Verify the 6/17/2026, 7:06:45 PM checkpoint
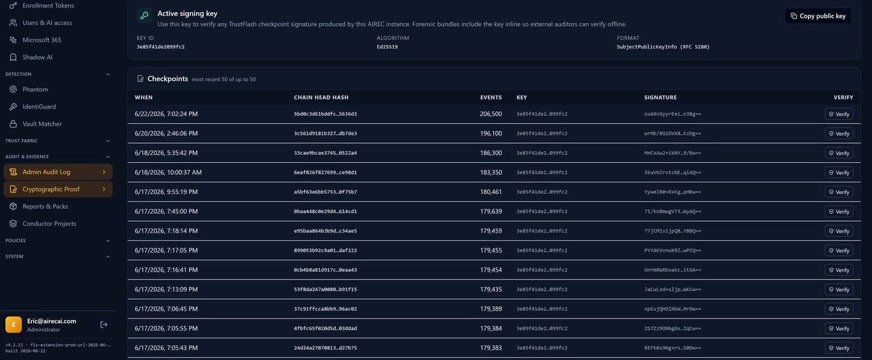Image resolution: width=872 pixels, height=360 pixels. tap(839, 309)
